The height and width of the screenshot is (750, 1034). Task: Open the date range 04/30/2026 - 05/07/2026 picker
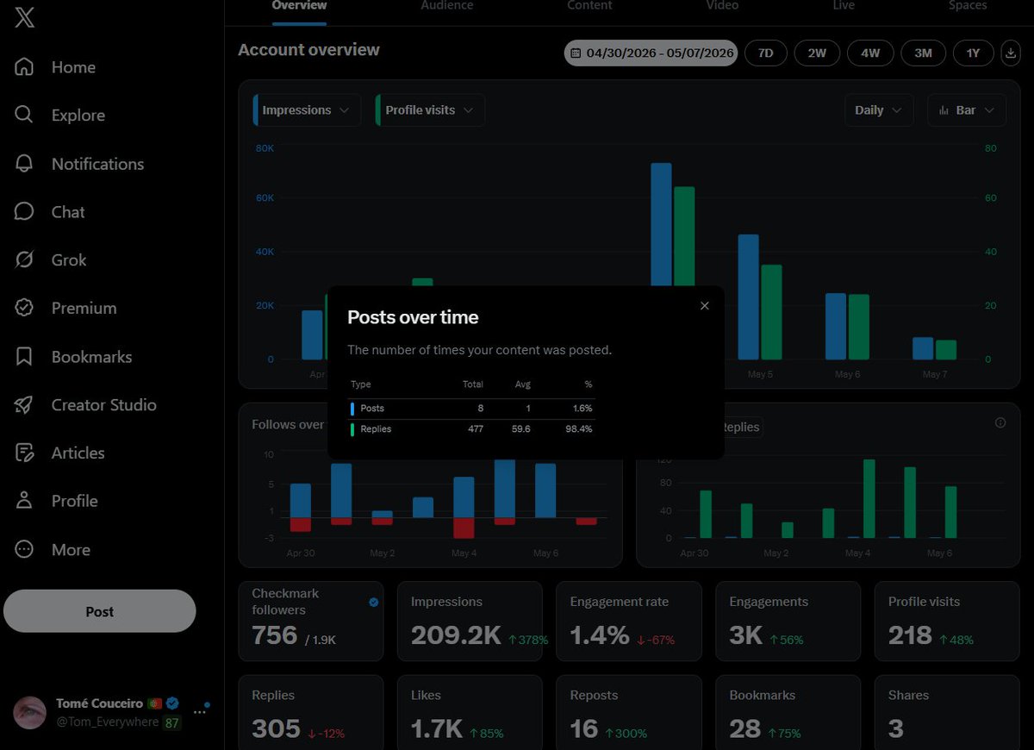pyautogui.click(x=651, y=53)
